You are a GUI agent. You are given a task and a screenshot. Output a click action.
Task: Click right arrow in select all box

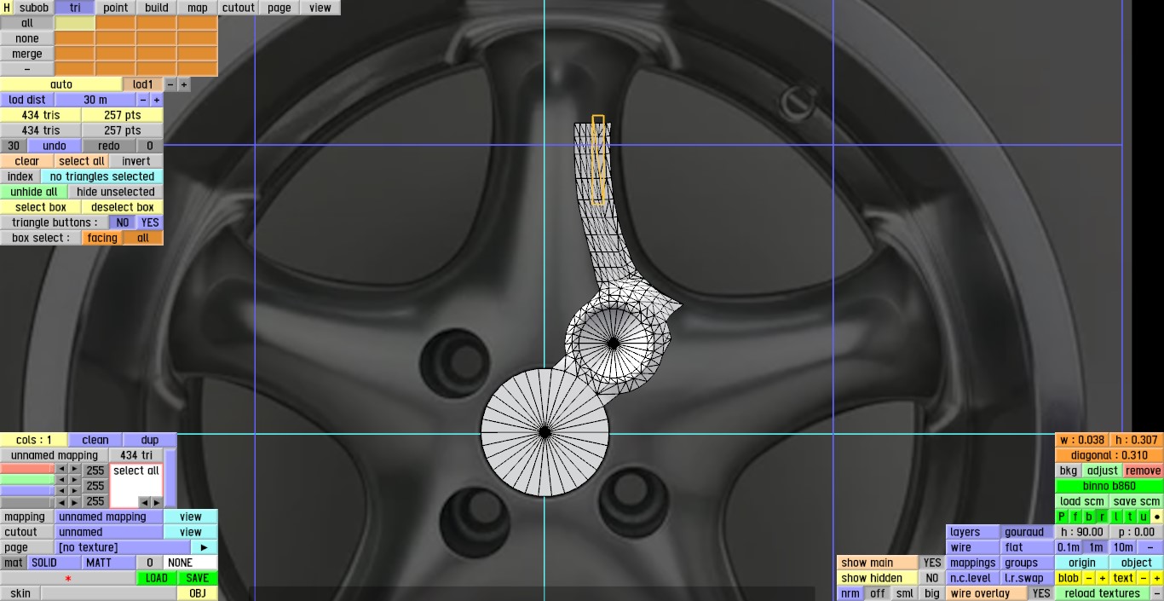coord(156,502)
